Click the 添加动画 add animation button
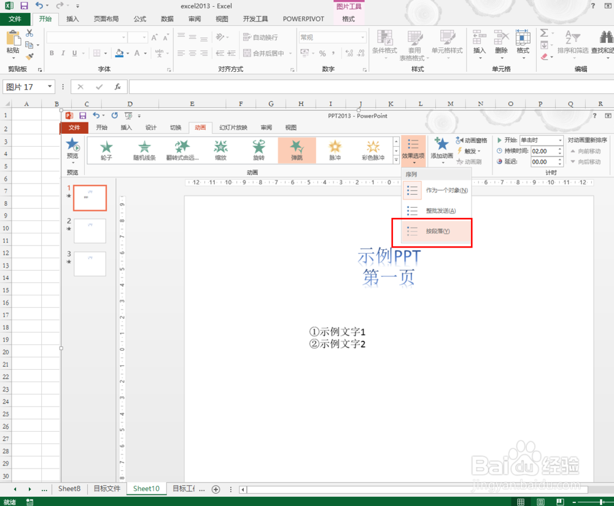This screenshot has width=614, height=506. point(441,151)
